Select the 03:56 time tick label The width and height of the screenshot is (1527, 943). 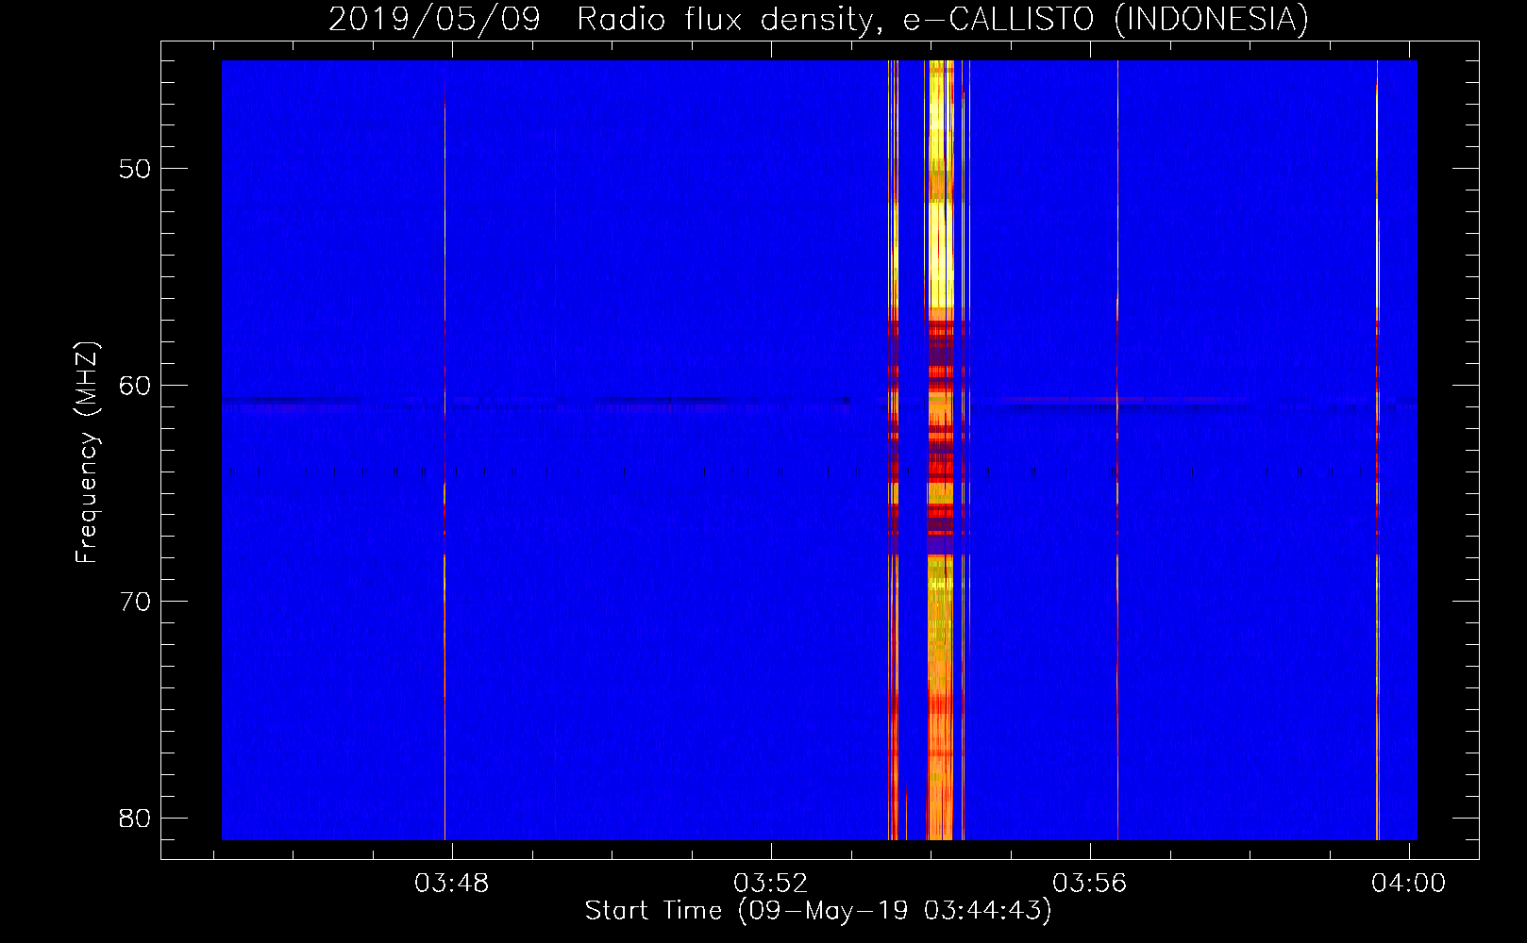pos(1090,883)
